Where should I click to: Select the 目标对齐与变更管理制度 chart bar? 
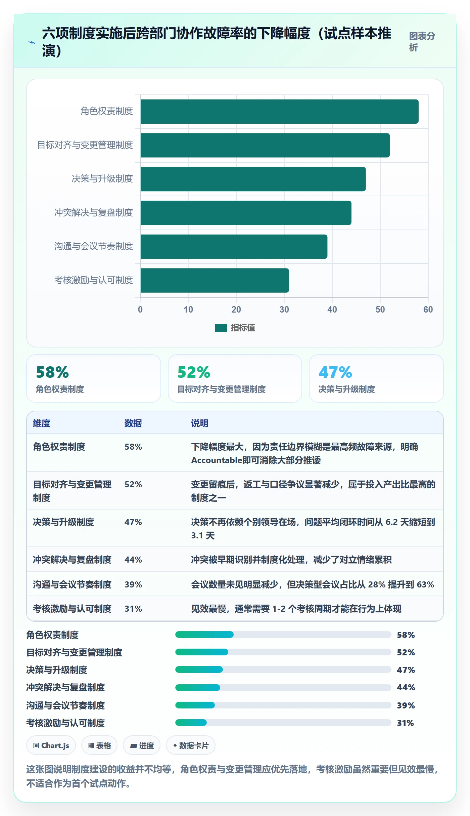265,145
